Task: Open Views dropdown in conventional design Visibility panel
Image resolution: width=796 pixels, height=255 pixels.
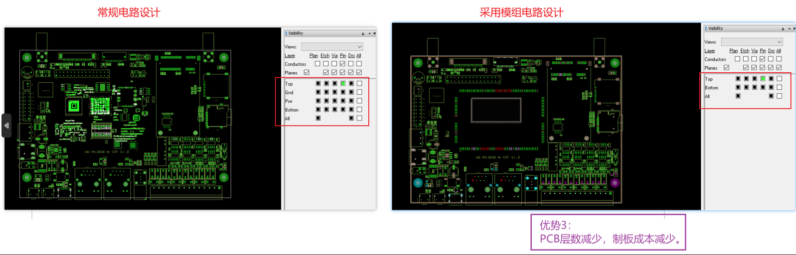Action: click(x=332, y=47)
